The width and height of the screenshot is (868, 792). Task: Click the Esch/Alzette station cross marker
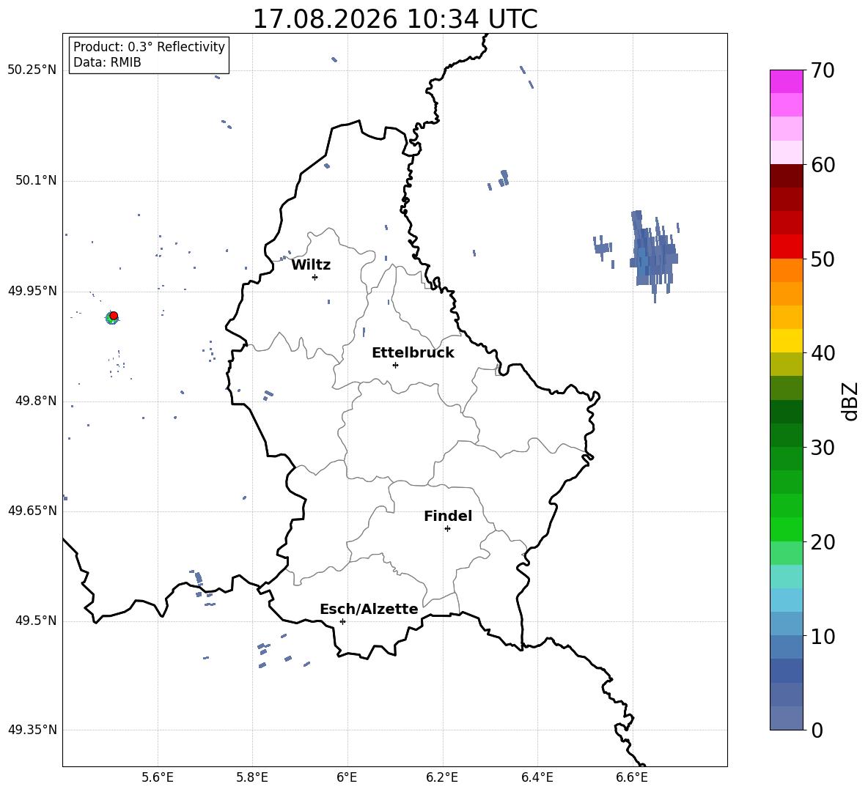tap(342, 621)
